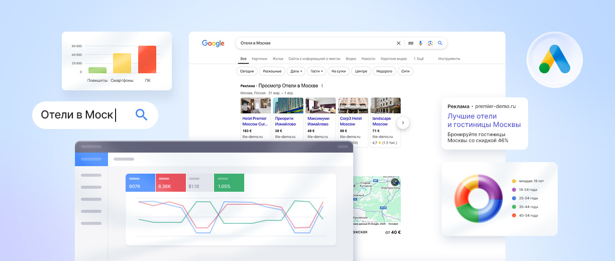
Task: Expand the Даты dropdown chip
Action: 296,71
